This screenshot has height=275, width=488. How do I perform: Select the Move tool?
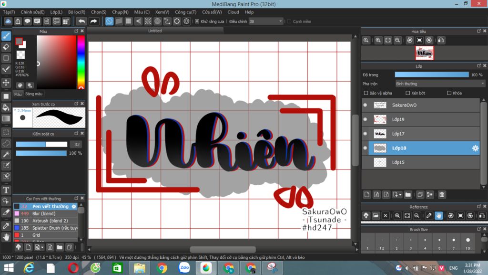[6, 83]
